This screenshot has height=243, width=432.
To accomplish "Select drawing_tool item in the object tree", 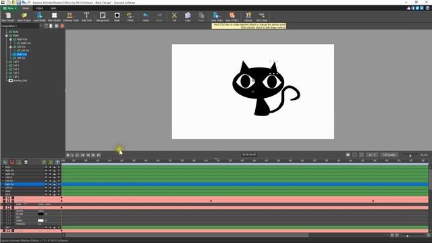I will [20, 80].
